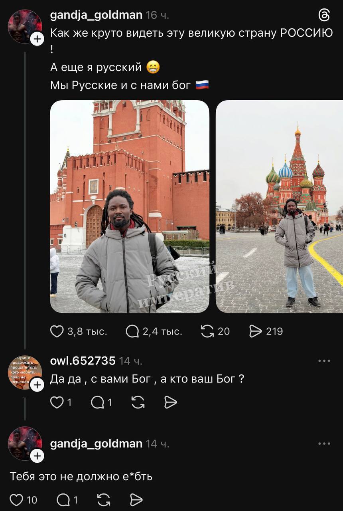The width and height of the screenshot is (343, 511).
Task: Open the Threads logo icon
Action: pos(324,15)
